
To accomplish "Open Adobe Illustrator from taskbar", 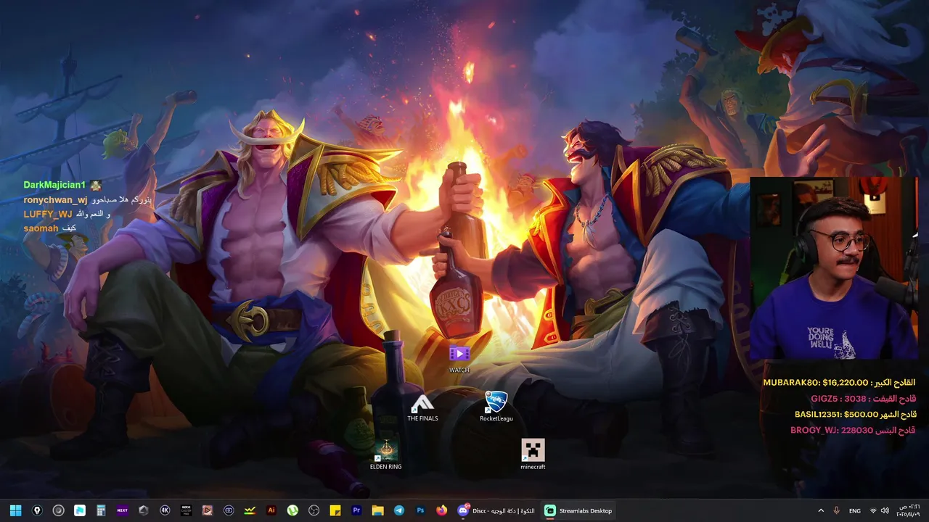I will (x=271, y=510).
